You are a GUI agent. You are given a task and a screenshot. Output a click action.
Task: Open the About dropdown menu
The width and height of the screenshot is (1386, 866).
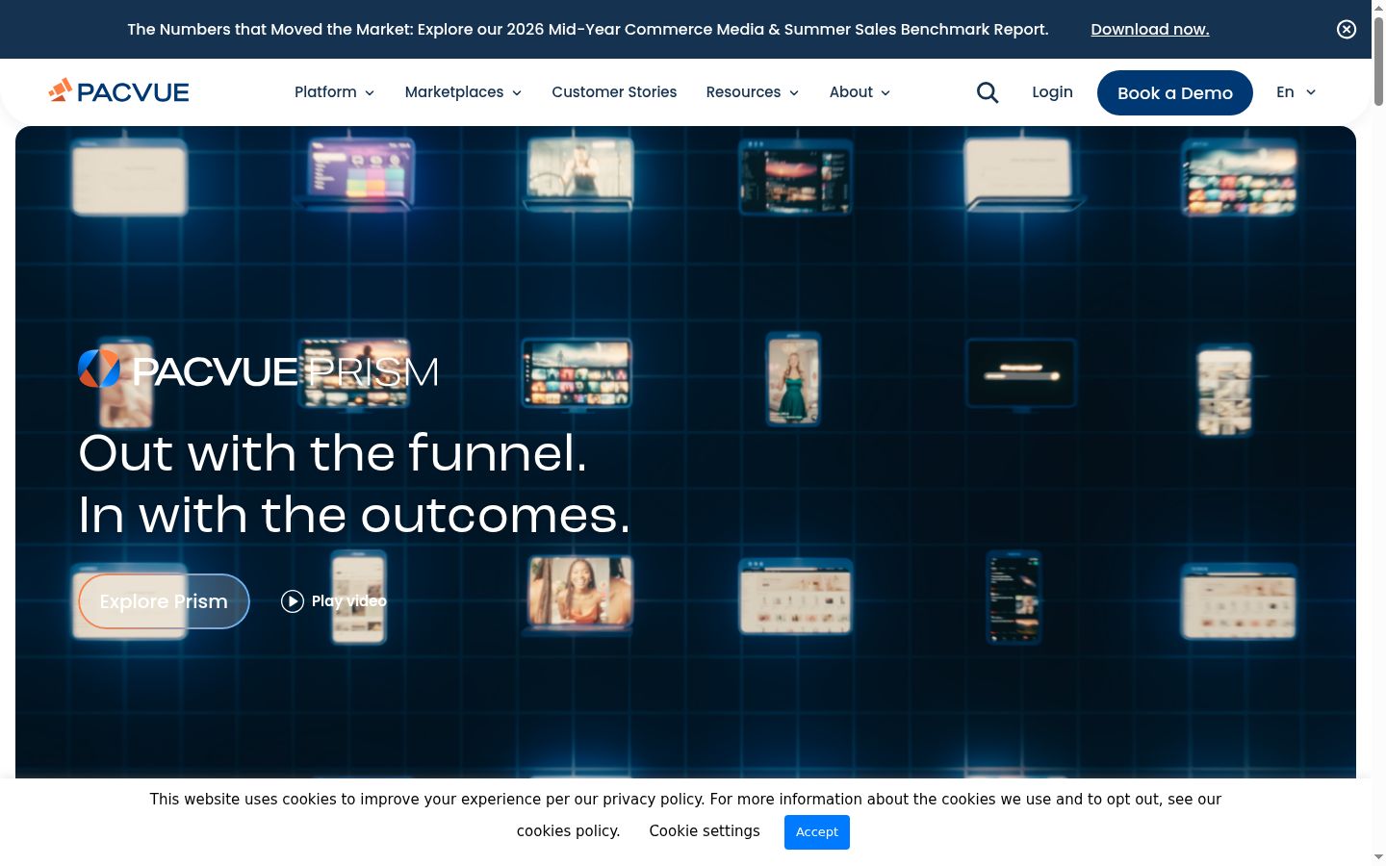point(860,92)
